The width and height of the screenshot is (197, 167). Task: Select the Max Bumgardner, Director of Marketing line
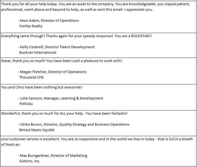(52, 156)
